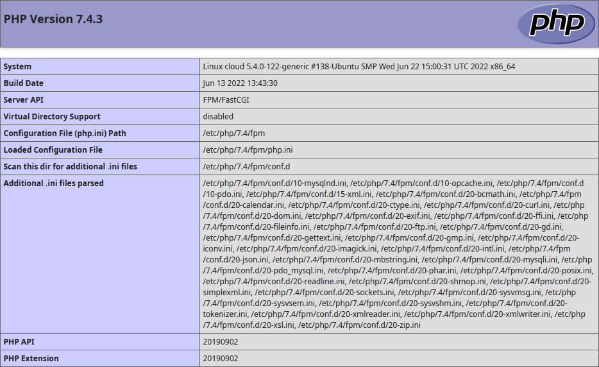Click the /etc/php/7.4/fpm/php.ini value

click(x=248, y=150)
